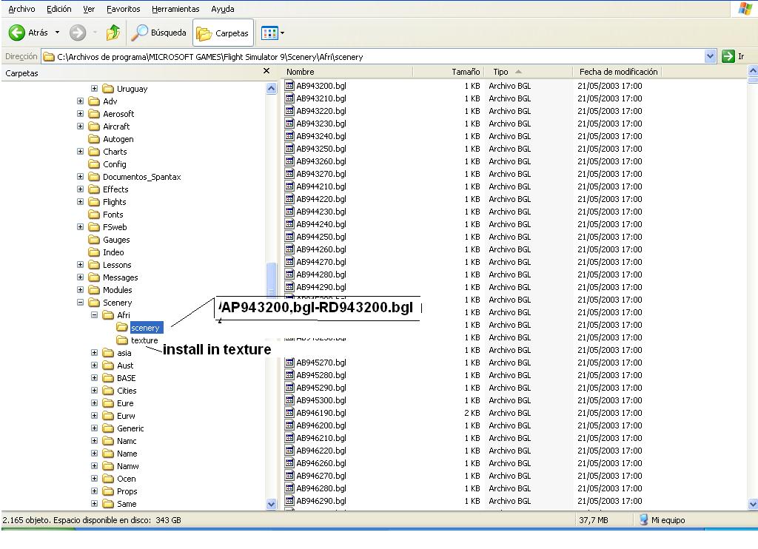Open the views button dropdown arrow
The height and width of the screenshot is (549, 758).
[x=282, y=33]
